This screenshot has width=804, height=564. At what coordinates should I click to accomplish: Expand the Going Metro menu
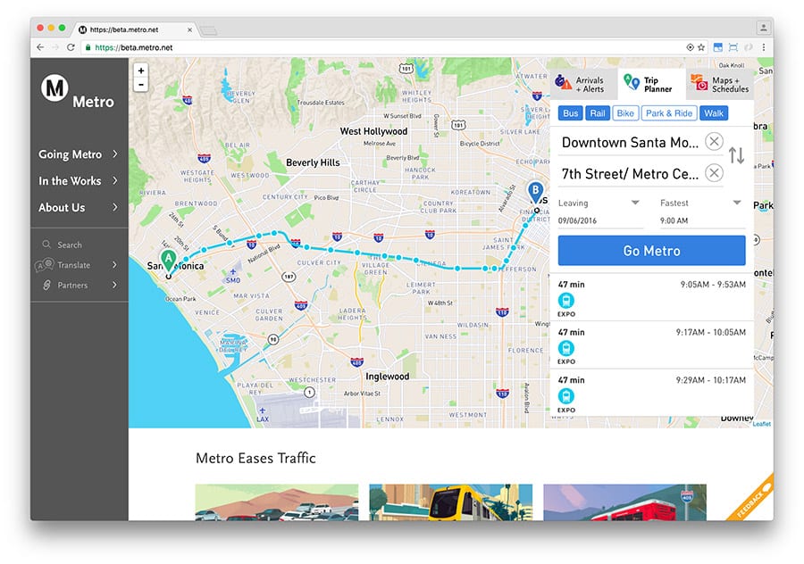click(79, 154)
